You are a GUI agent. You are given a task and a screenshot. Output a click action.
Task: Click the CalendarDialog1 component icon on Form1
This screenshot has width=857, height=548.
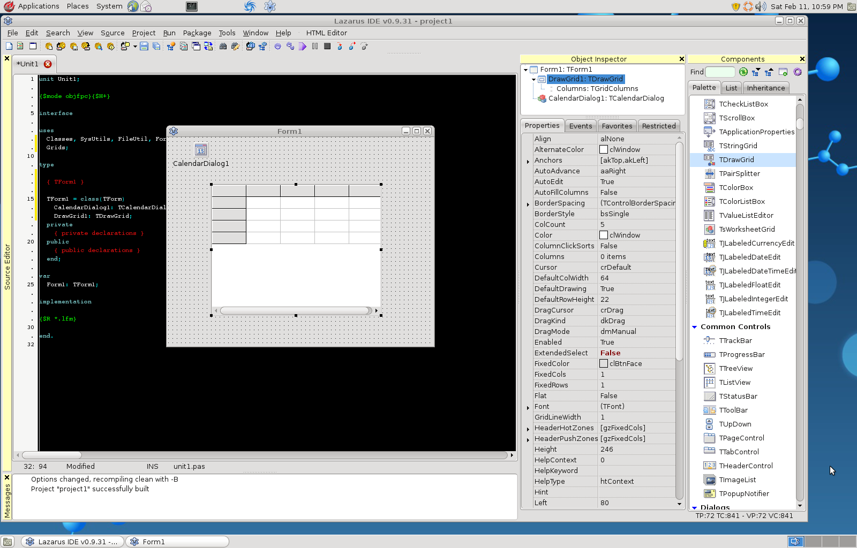coord(201,150)
